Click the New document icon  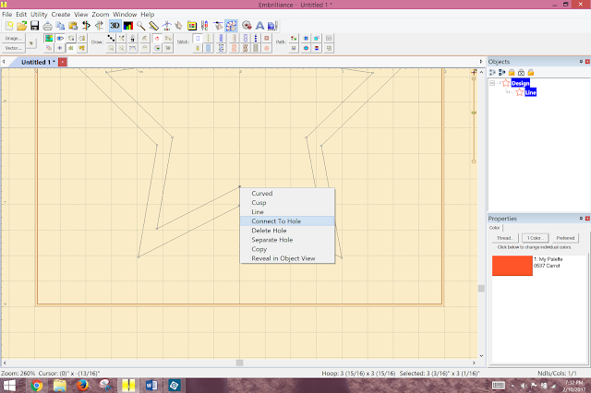(x=8, y=26)
